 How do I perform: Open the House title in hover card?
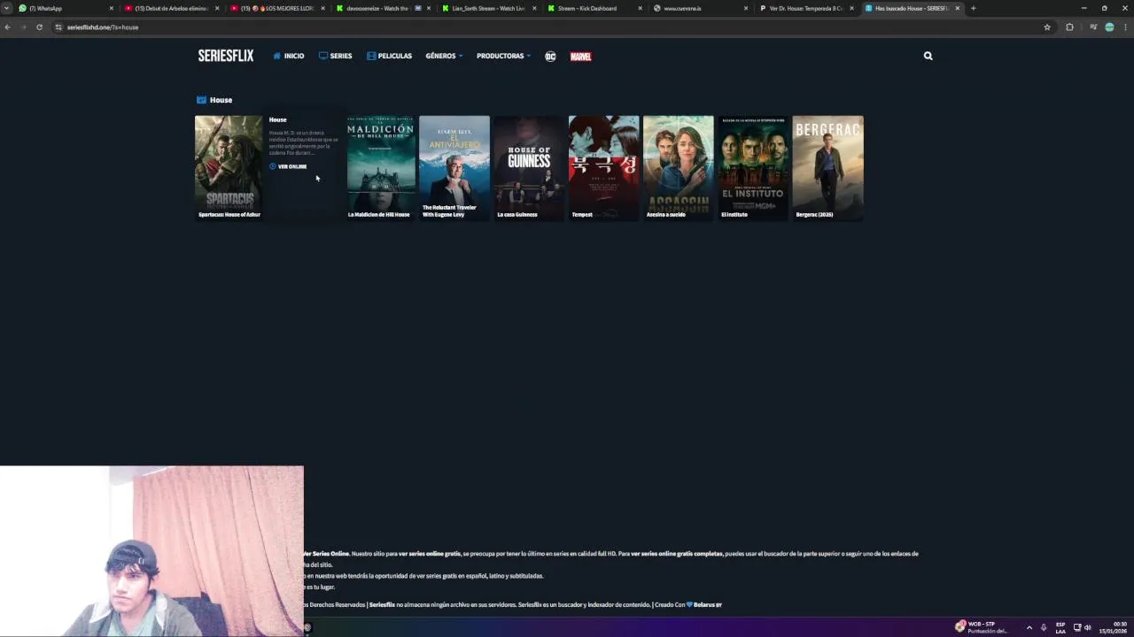click(x=277, y=119)
